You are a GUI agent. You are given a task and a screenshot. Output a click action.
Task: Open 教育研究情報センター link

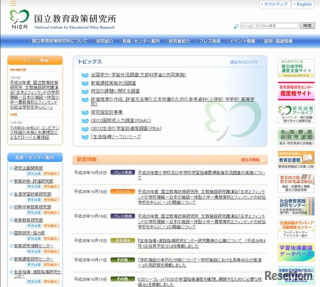pos(33,246)
